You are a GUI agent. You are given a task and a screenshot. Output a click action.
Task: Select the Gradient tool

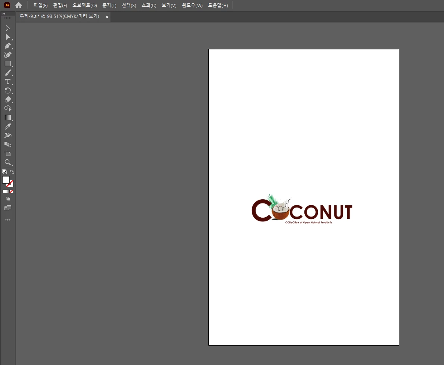point(8,117)
